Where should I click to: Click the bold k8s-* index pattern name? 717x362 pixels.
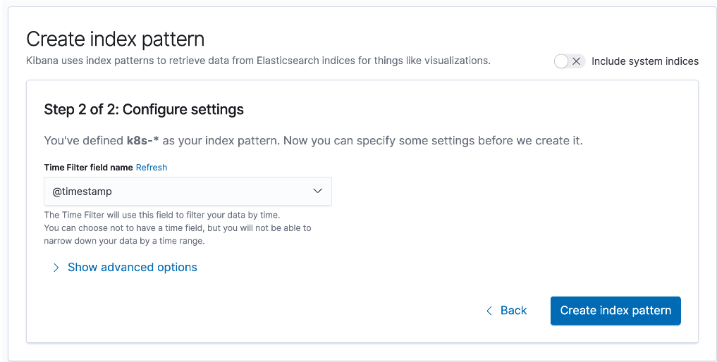pos(142,140)
